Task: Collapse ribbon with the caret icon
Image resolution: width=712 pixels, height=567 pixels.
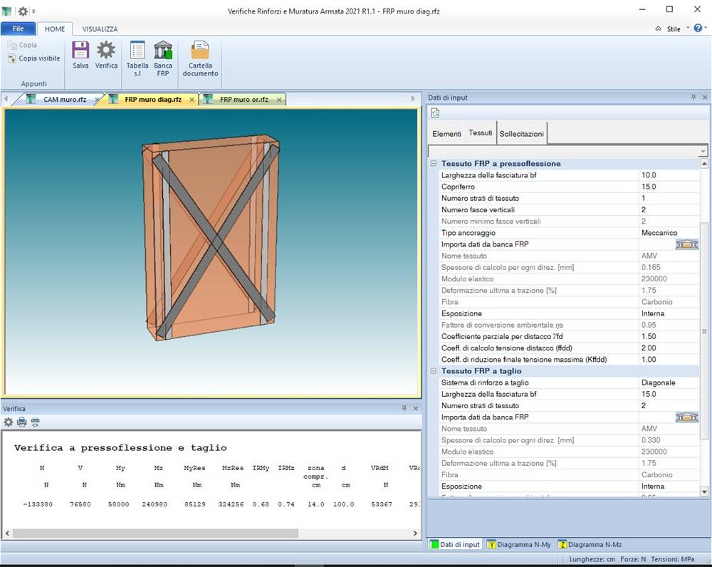Action: (659, 28)
